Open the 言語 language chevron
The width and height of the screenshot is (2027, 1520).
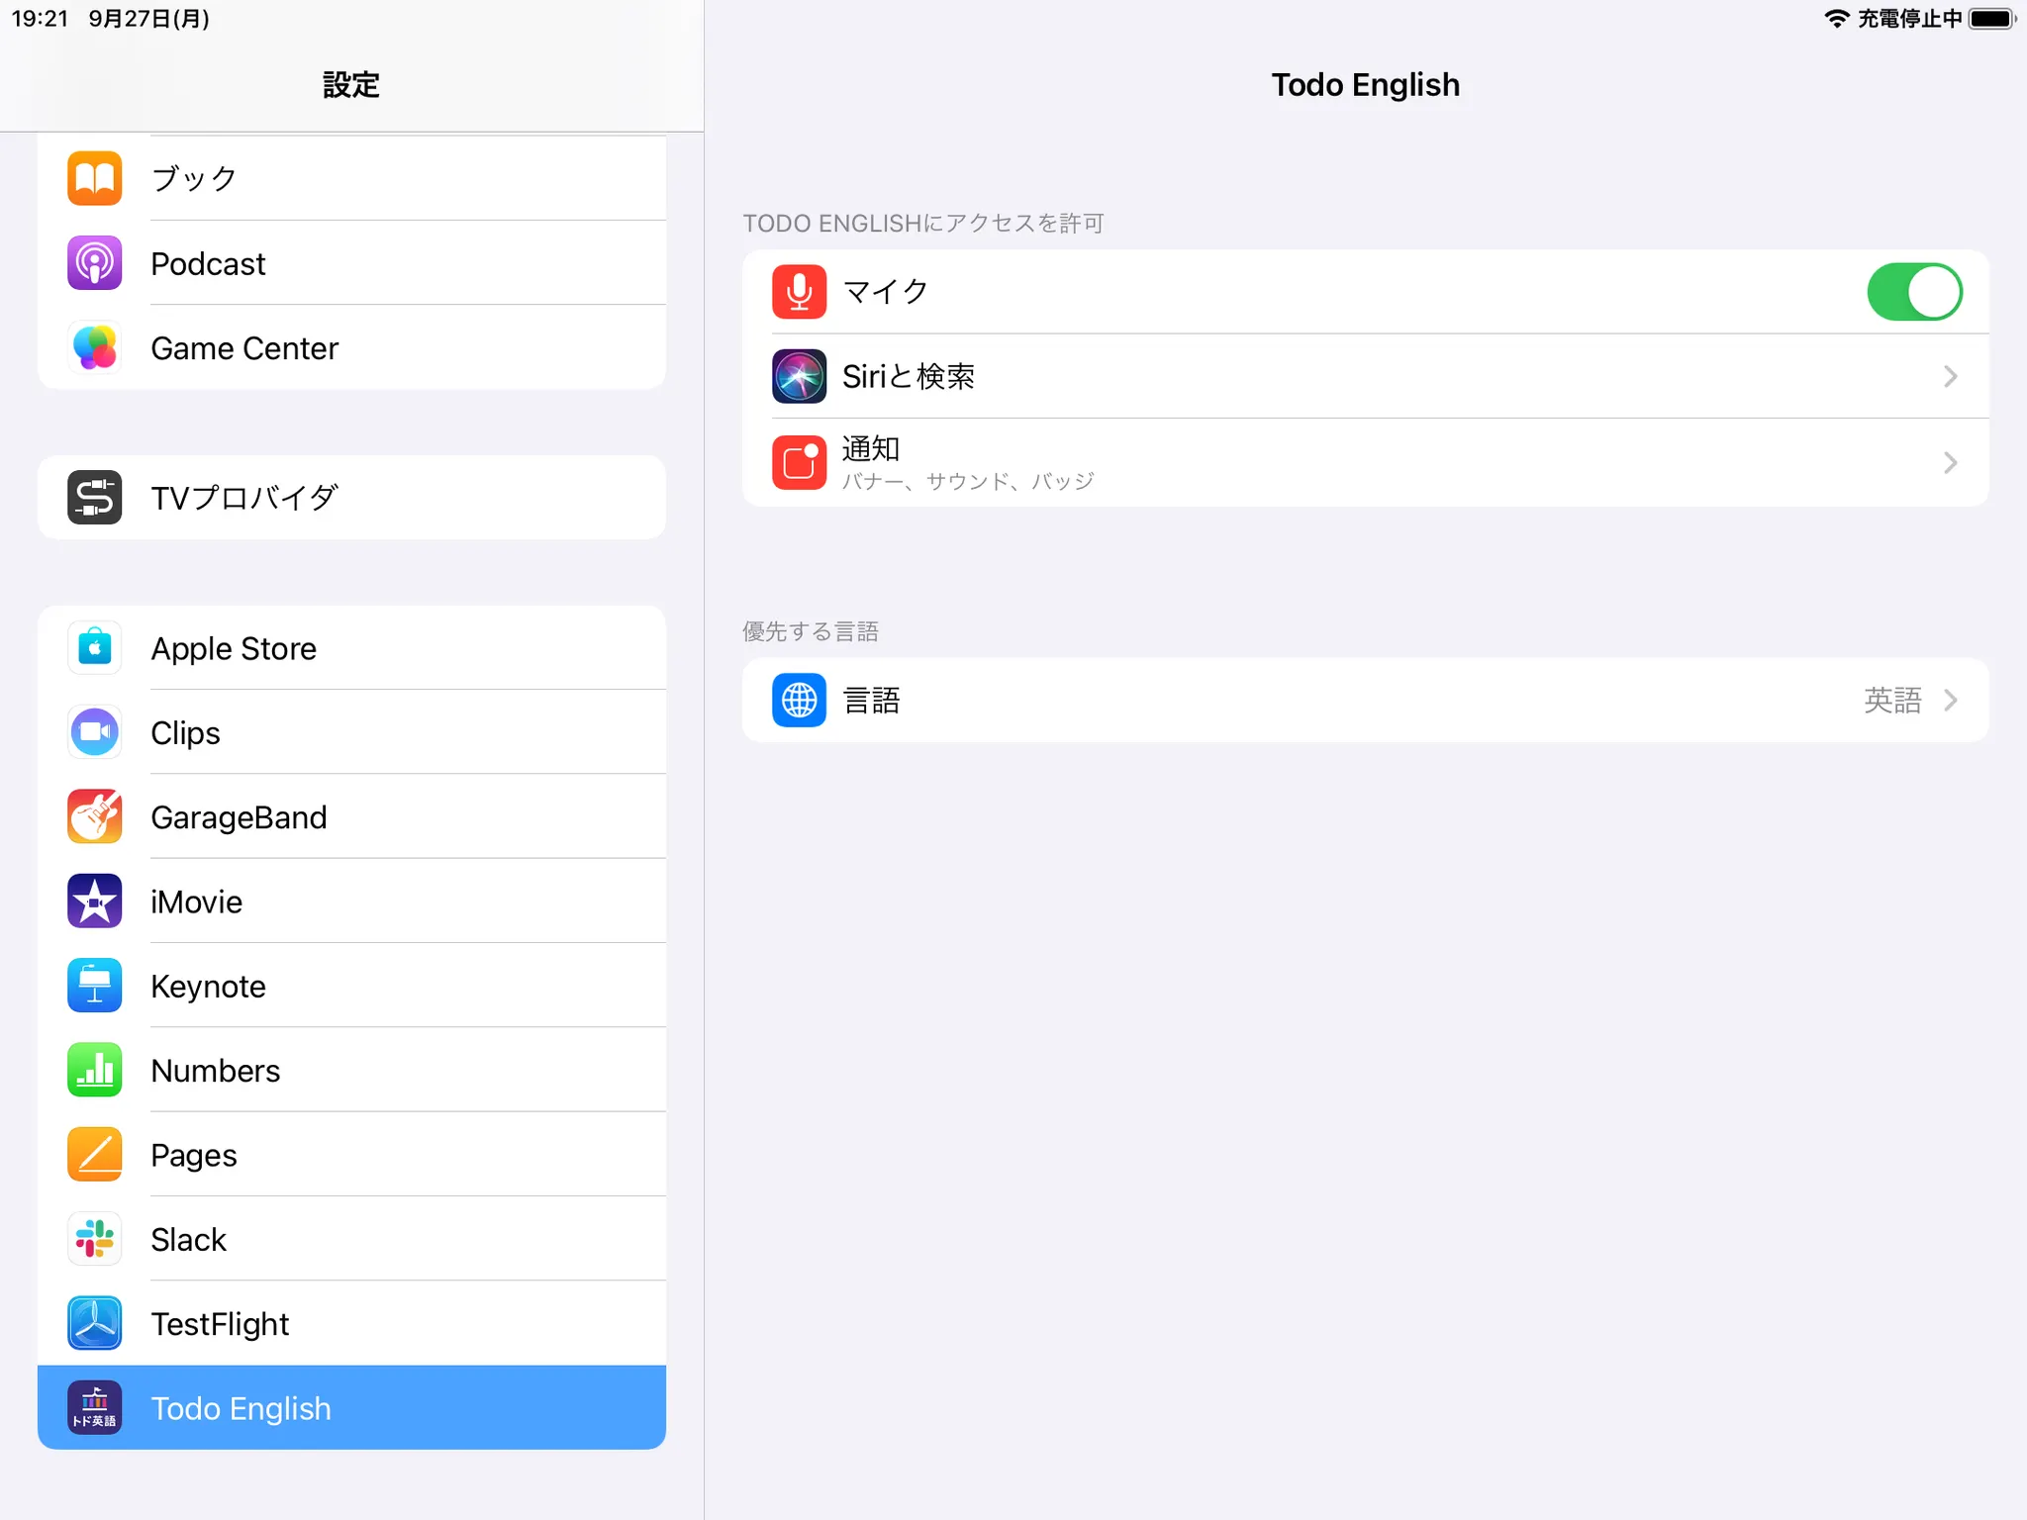point(1950,701)
